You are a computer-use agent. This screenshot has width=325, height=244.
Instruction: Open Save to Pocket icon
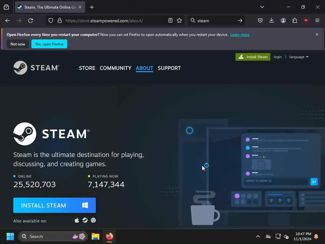coord(260,20)
